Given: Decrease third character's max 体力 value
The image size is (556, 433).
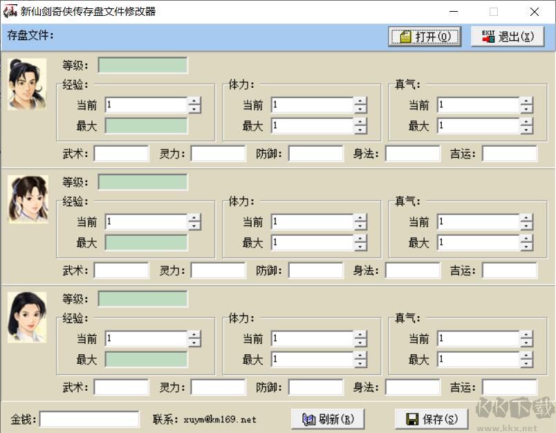Looking at the screenshot, I should 360,364.
